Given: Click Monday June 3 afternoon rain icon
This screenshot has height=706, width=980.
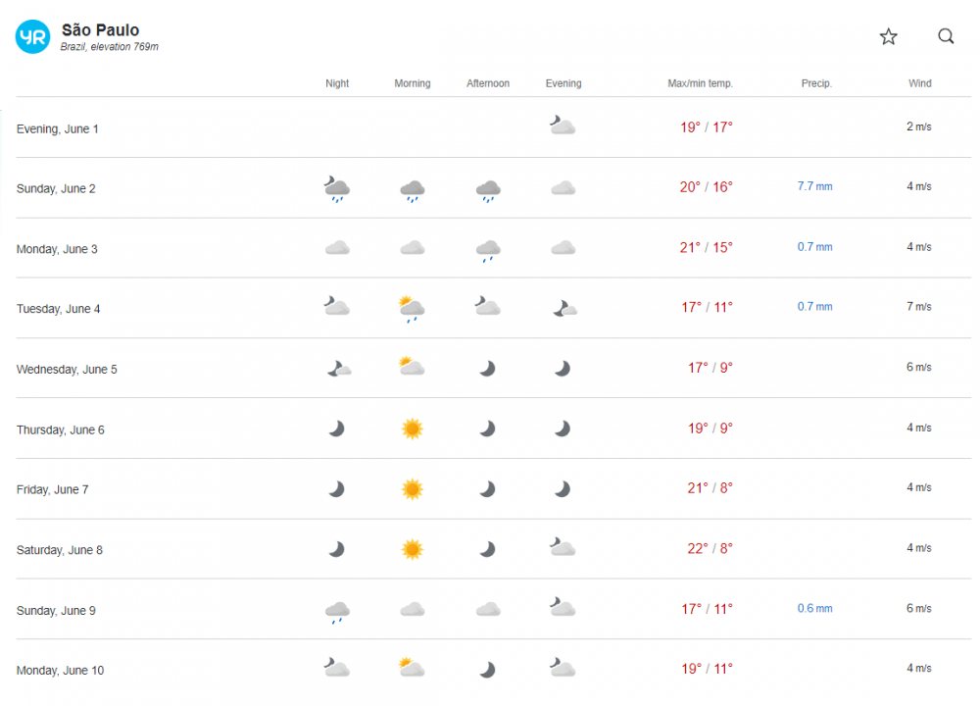Looking at the screenshot, I should (x=488, y=250).
